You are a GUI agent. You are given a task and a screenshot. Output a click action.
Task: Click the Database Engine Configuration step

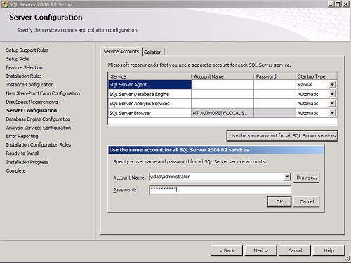pos(38,119)
